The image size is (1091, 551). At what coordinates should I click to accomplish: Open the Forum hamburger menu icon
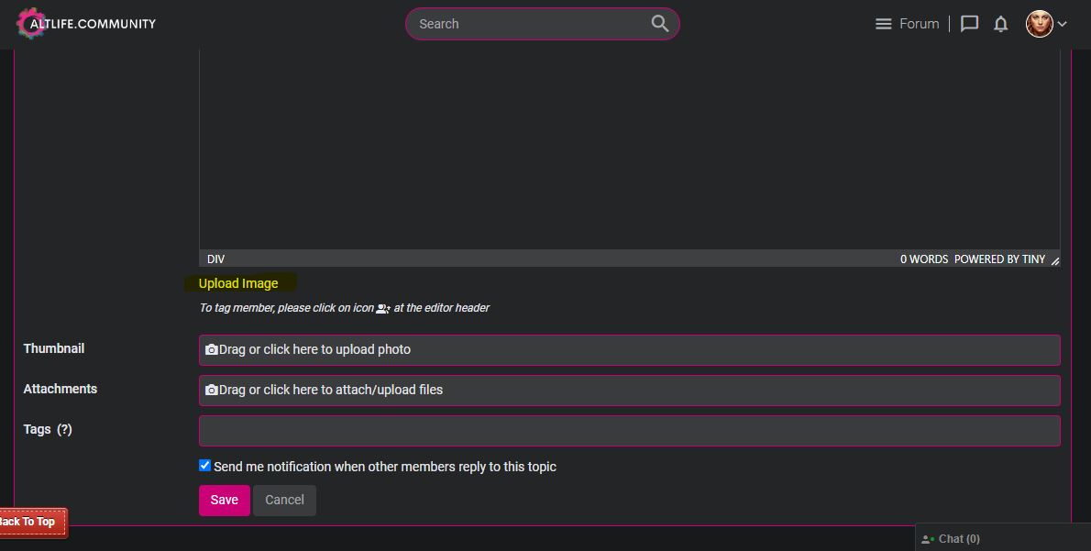click(x=883, y=24)
